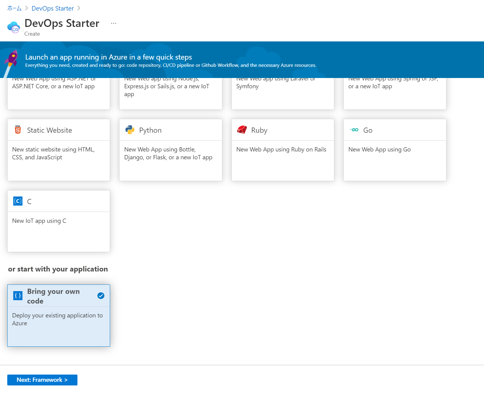Go to ホーム breadcrumb link
This screenshot has width=484, height=393.
14,8
